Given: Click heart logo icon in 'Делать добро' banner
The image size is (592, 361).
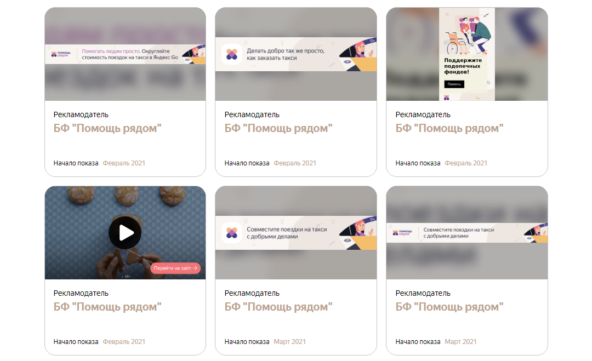Looking at the screenshot, I should (232, 54).
